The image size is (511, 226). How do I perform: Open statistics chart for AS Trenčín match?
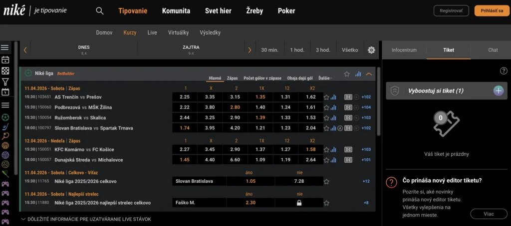coord(334,97)
